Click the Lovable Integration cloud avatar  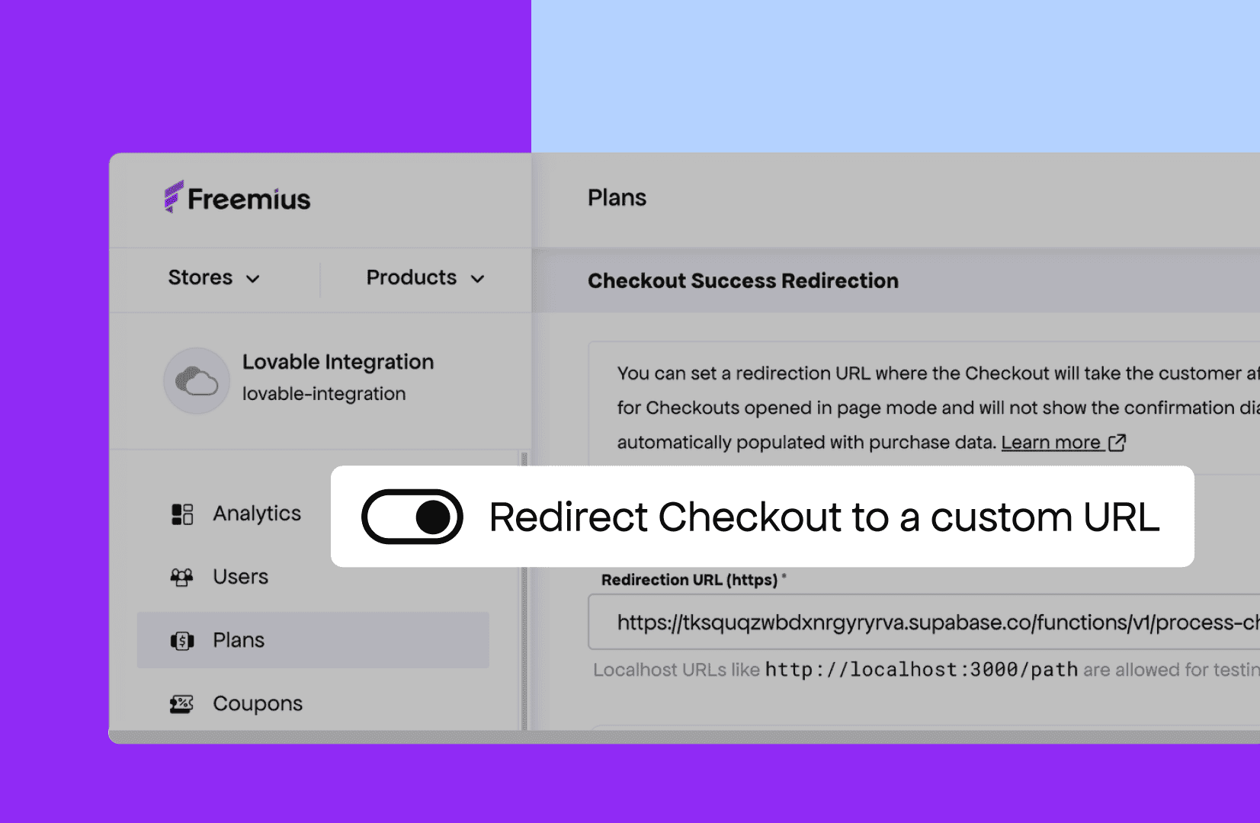pyautogui.click(x=197, y=380)
